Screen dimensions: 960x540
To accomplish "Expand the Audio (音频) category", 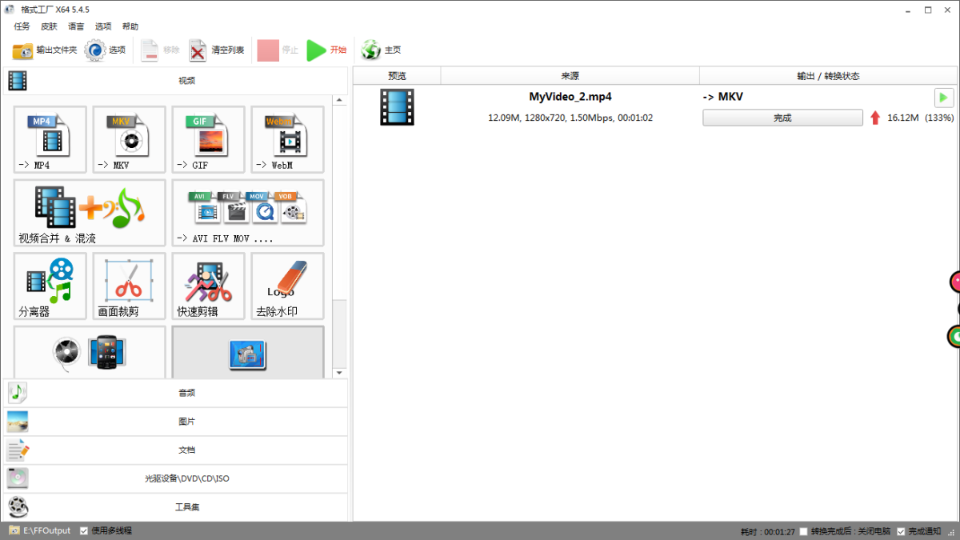I will pos(175,393).
